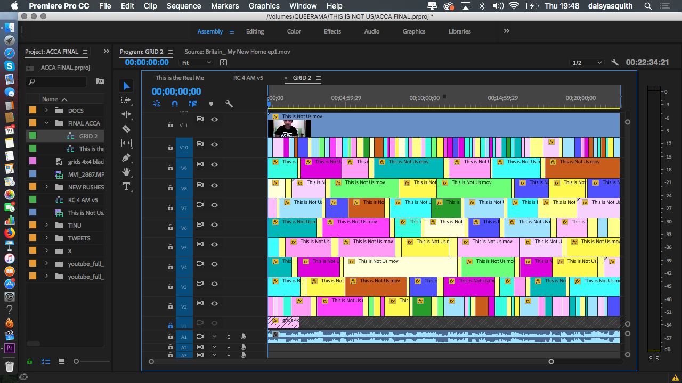Select the Hand tool
This screenshot has width=682, height=383.
tap(126, 172)
